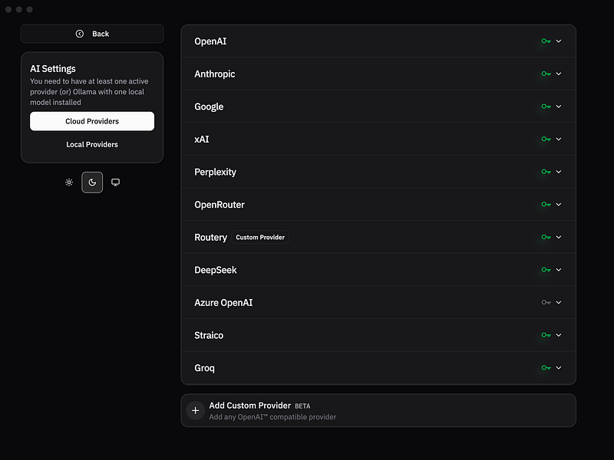
Task: Switch to Local Providers tab
Action: pos(92,144)
